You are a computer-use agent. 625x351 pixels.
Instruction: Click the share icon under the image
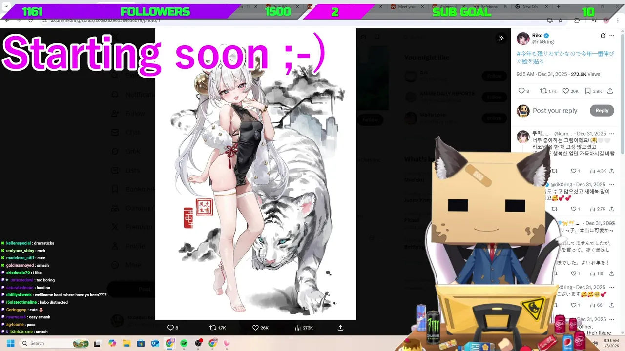point(340,328)
